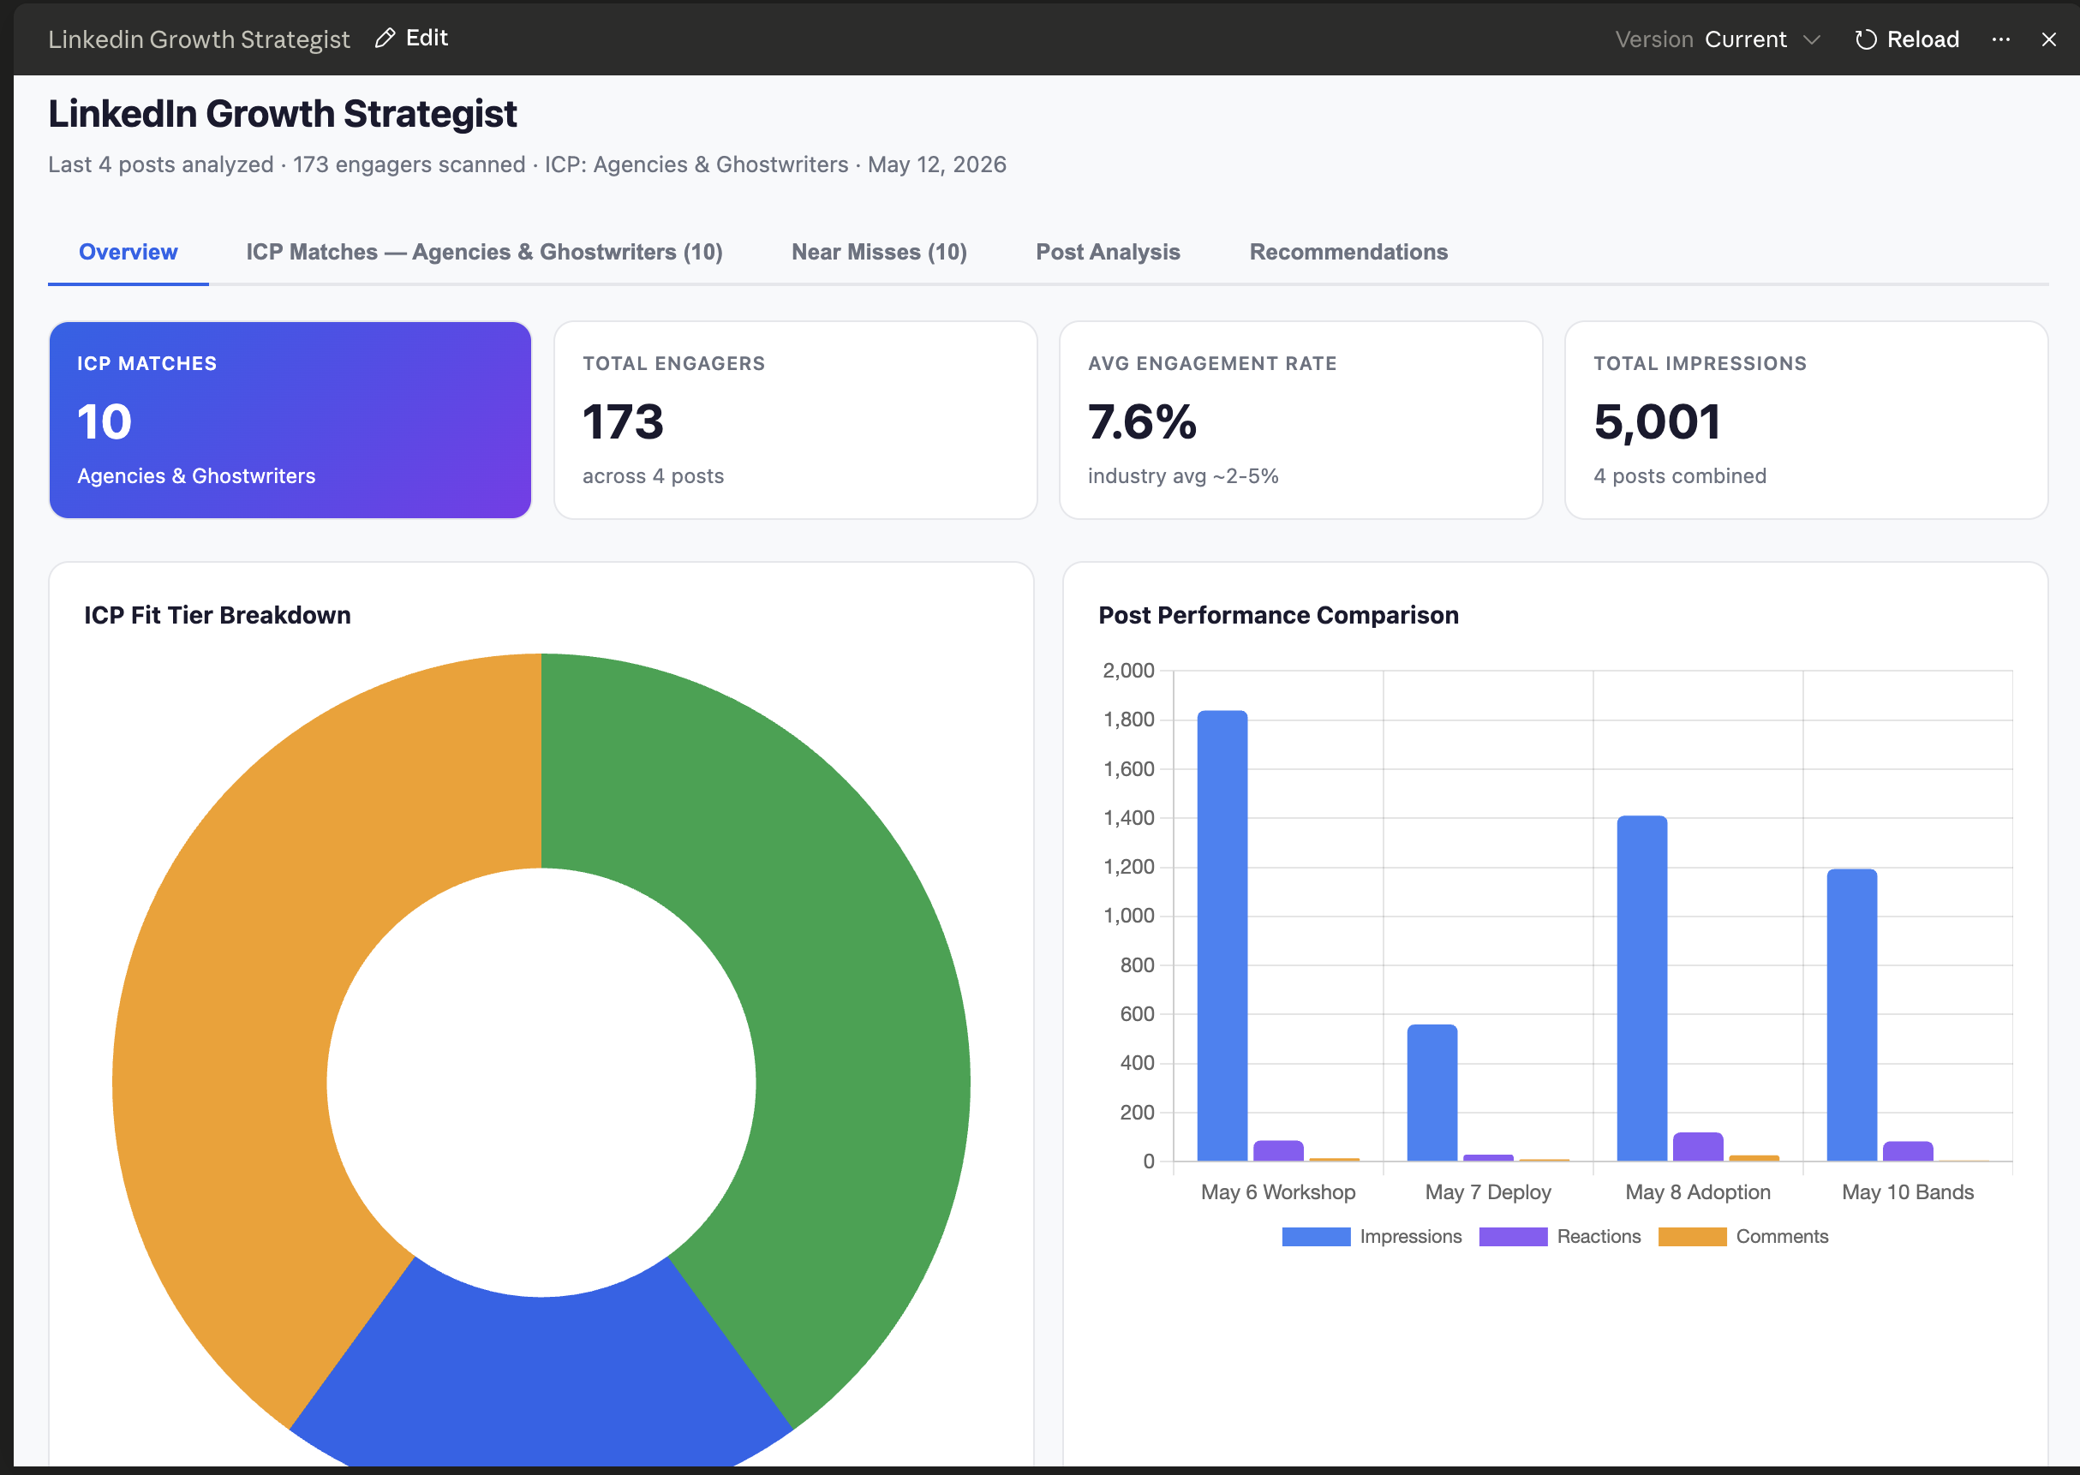Screen dimensions: 2080x1475
Task: Click the 'May 10 Bands' axis label
Action: (1908, 1191)
